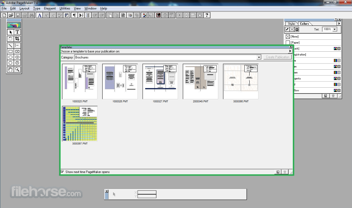Open the Element menu
Image resolution: width=352 pixels, height=208 pixels.
(50, 8)
